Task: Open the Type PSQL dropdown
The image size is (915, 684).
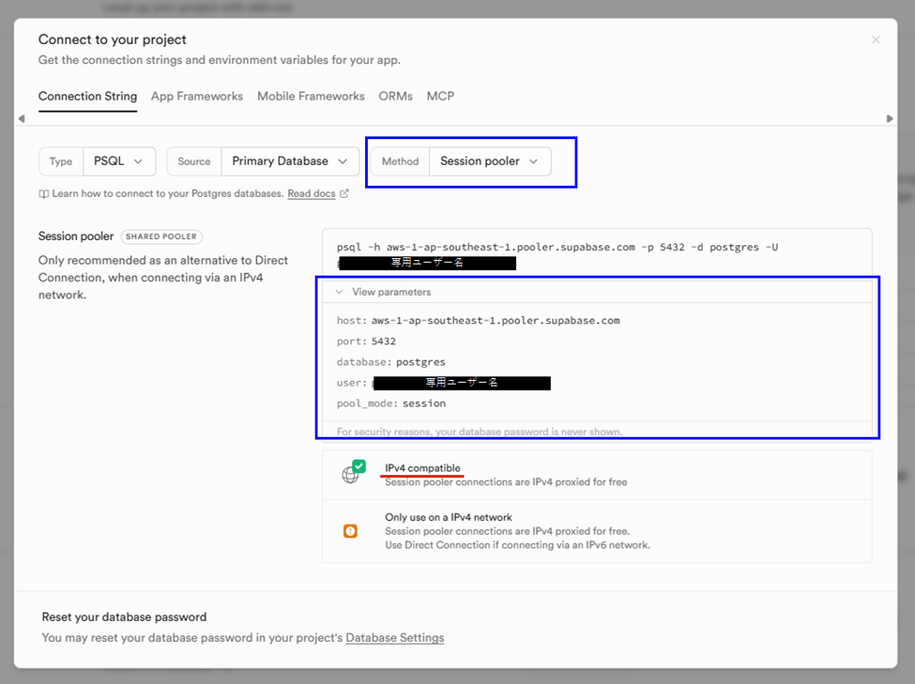Action: [119, 161]
